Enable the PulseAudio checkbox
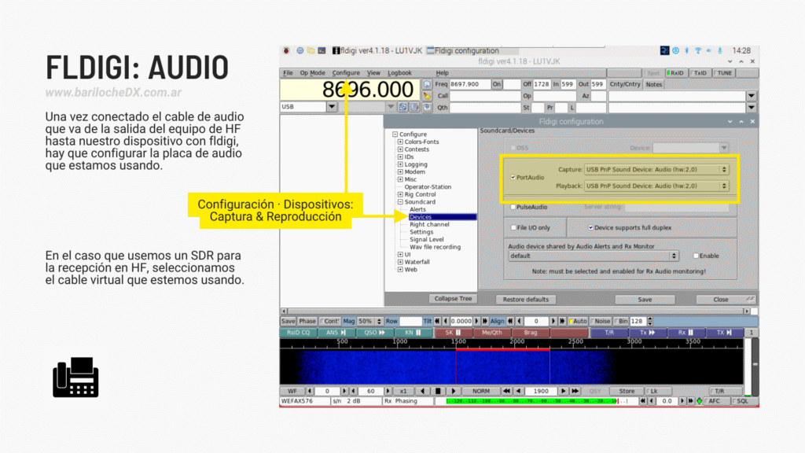Screen dimensions: 805x453 [513, 207]
